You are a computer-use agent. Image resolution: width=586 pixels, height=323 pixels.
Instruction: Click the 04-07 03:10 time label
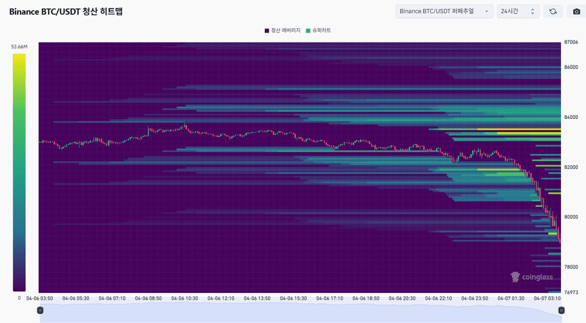pos(547,298)
